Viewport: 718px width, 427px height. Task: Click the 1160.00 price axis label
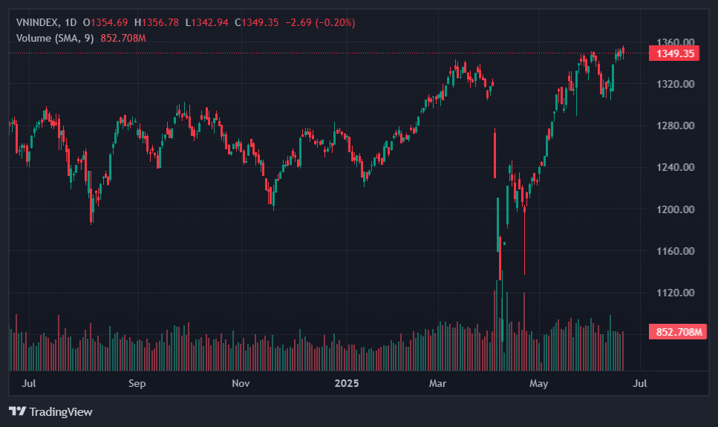pyautogui.click(x=676, y=251)
